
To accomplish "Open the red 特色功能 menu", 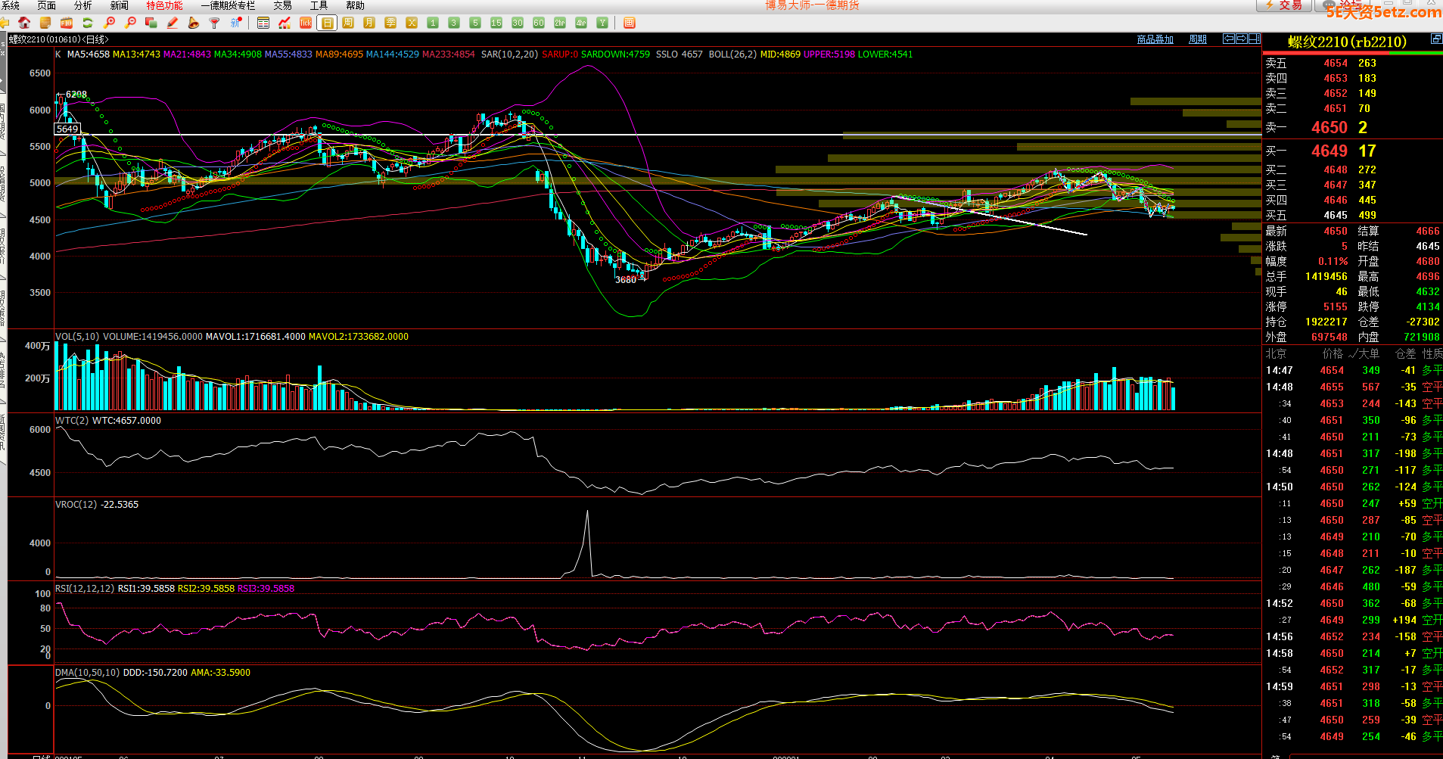I will point(164,5).
